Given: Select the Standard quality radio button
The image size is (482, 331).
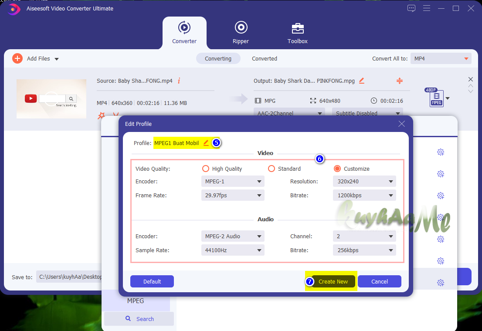Looking at the screenshot, I should coord(272,169).
